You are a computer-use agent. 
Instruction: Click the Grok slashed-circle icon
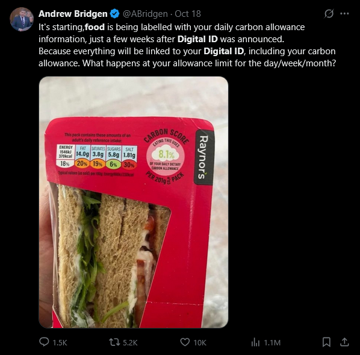pos(329,14)
